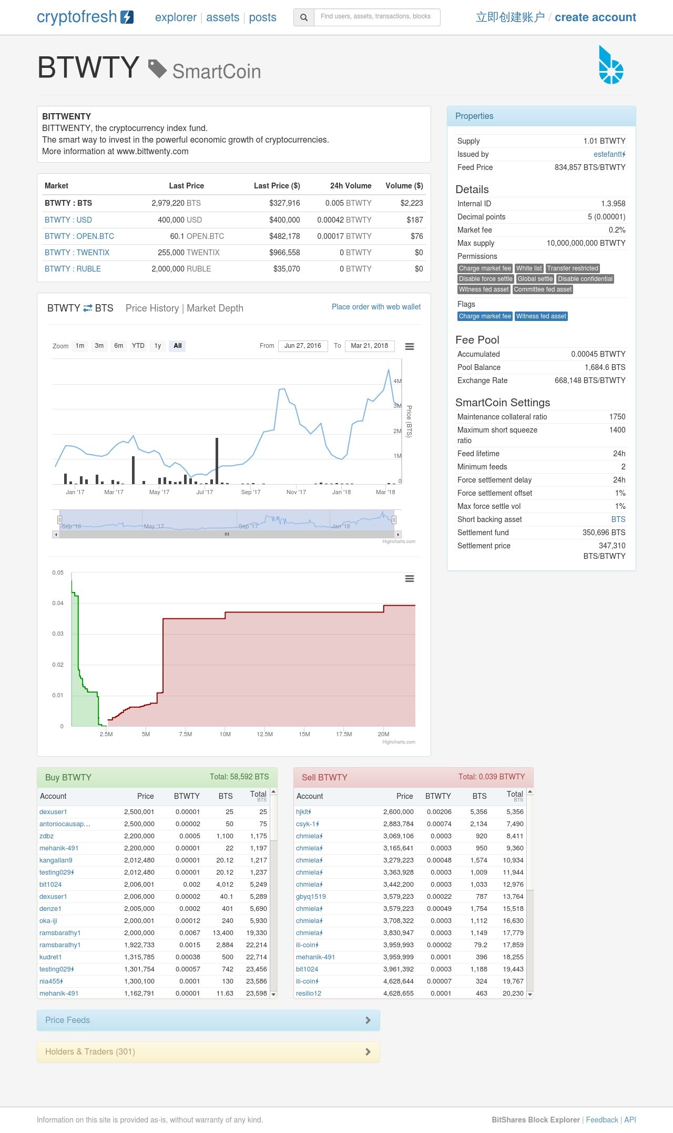
Task: Select 3m zoom range
Action: click(99, 346)
